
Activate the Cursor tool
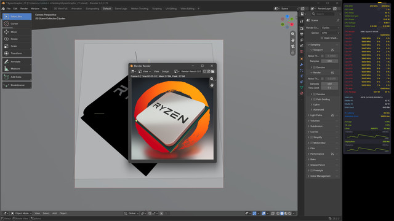17,23
